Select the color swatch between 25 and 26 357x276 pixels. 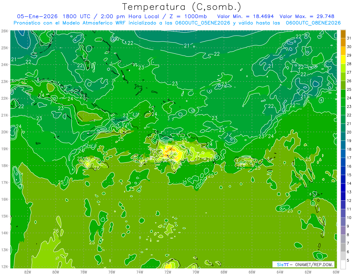click(x=343, y=85)
